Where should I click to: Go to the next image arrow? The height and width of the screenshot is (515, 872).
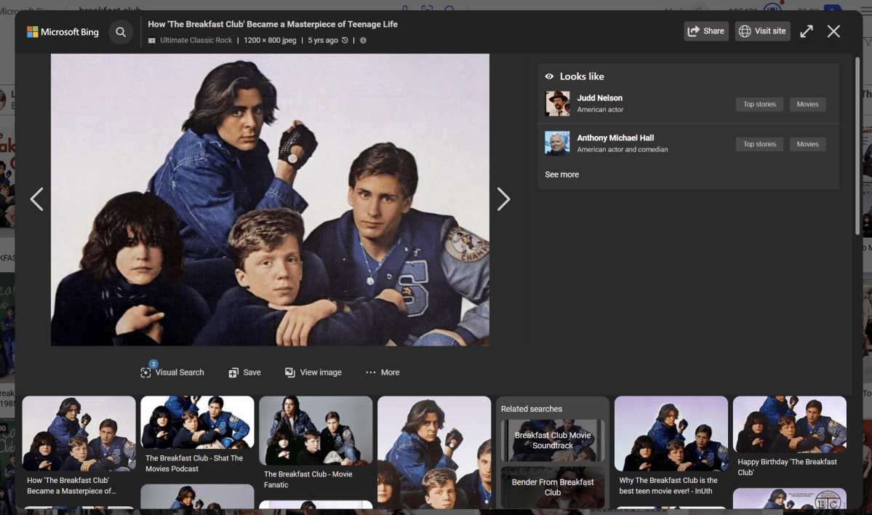[x=503, y=199]
